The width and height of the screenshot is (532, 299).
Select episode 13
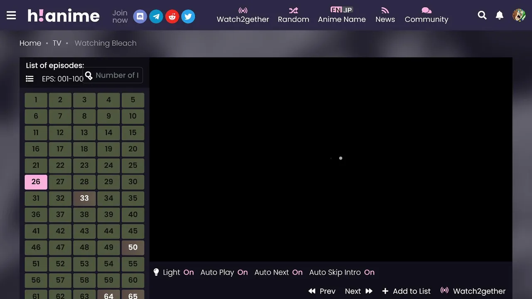click(x=84, y=132)
